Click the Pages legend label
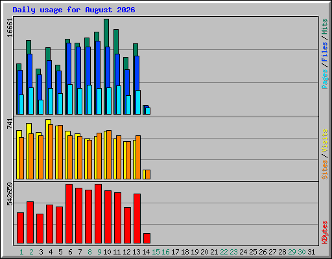332x259 pixels. [x=324, y=79]
